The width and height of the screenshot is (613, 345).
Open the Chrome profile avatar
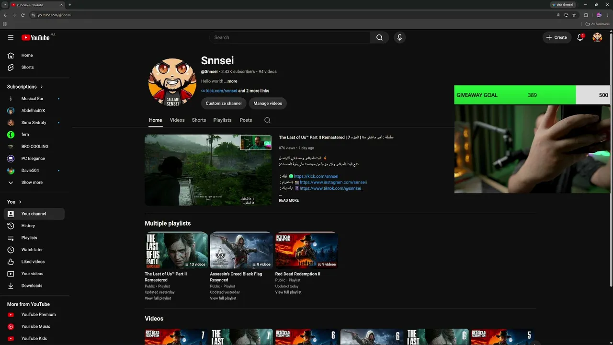(x=599, y=15)
